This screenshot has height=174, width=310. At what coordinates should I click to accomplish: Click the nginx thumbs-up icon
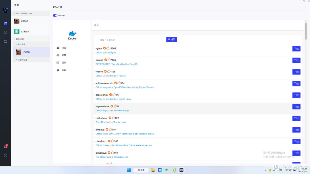108,48
